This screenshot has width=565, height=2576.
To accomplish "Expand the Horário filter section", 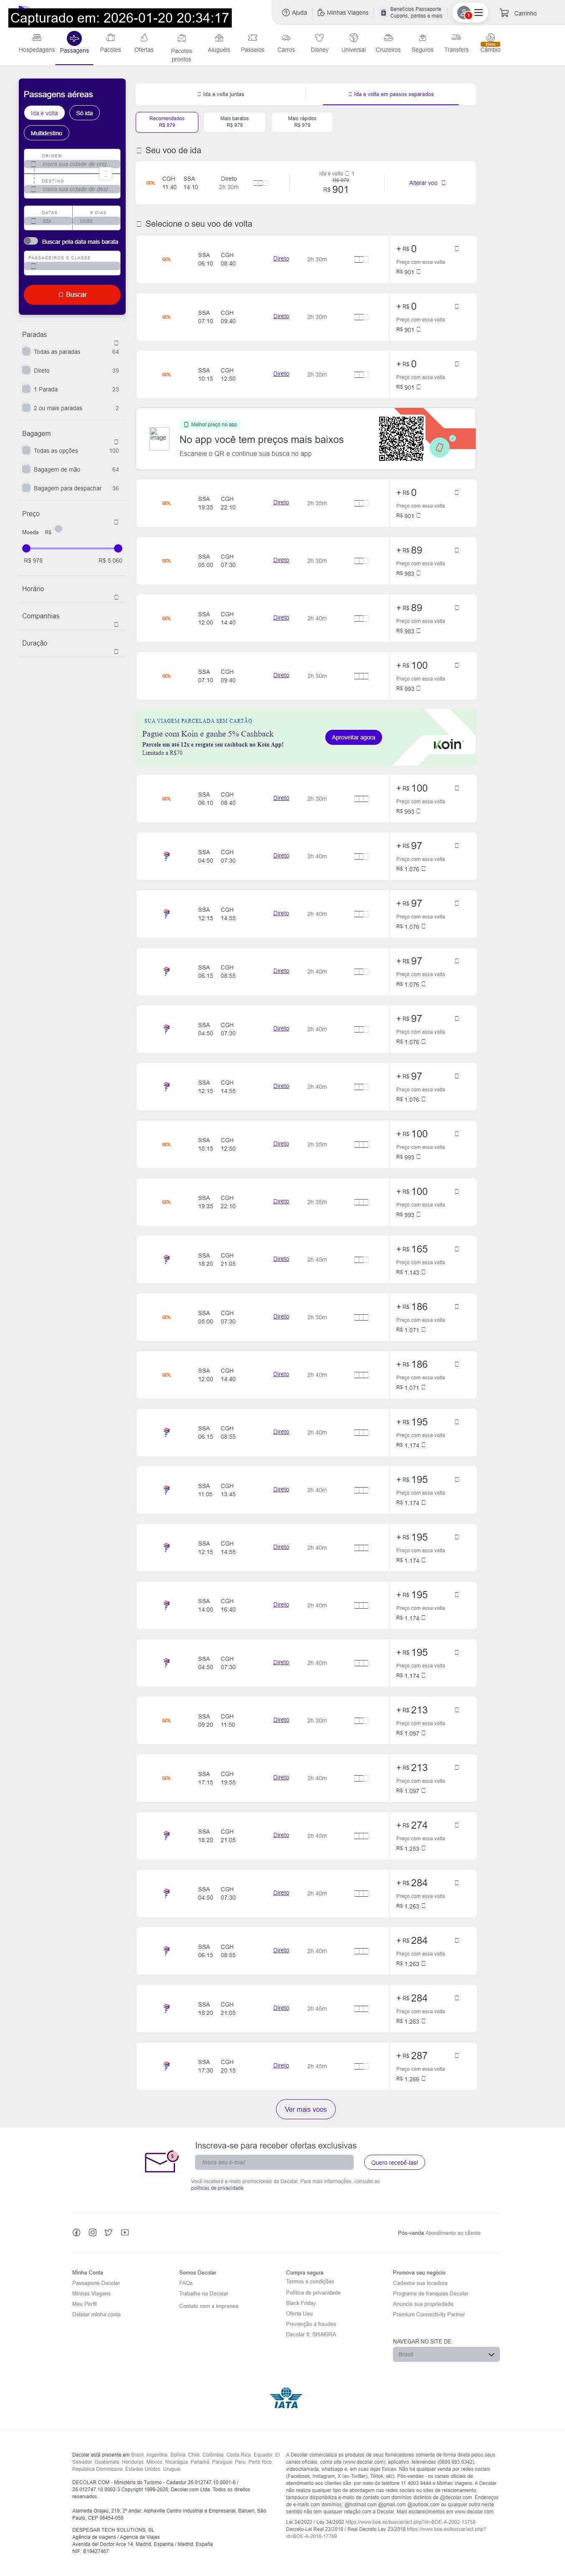I will point(116,597).
